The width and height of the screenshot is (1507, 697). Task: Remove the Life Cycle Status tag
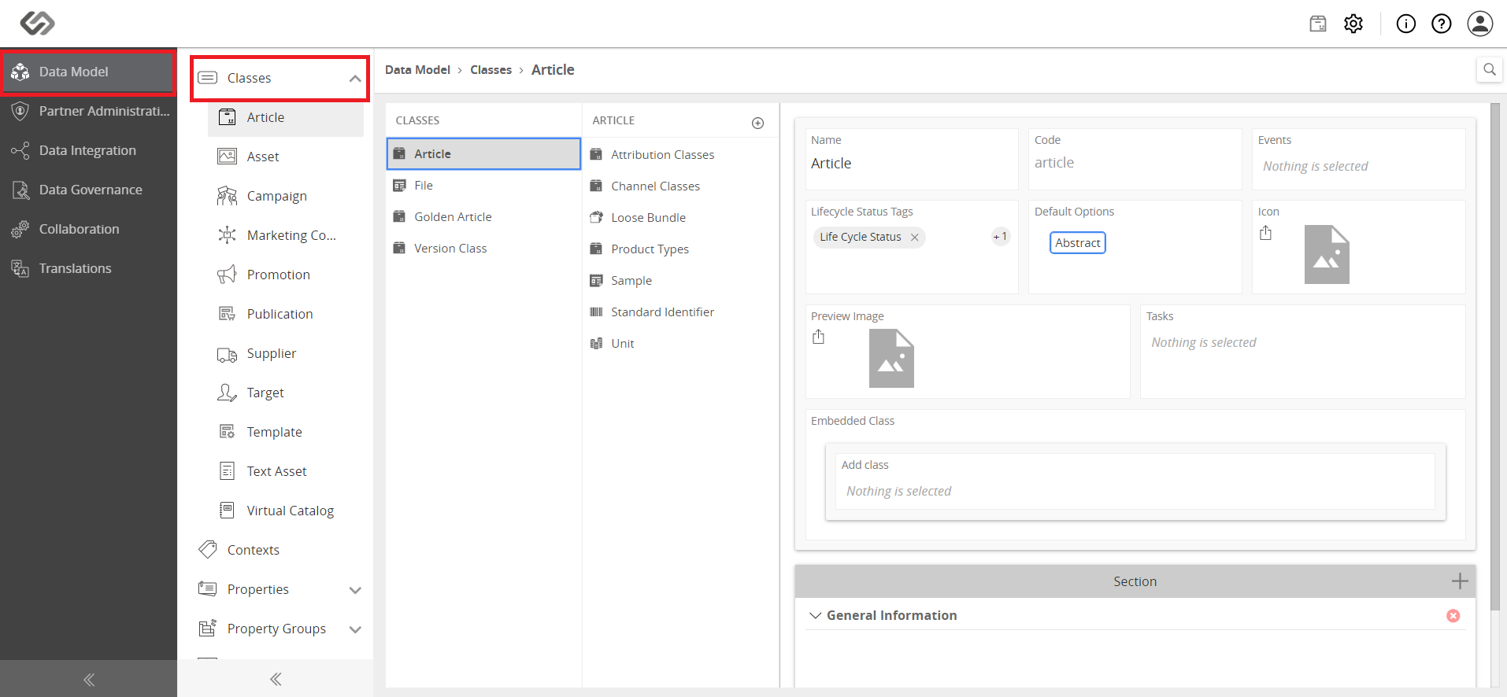[914, 238]
